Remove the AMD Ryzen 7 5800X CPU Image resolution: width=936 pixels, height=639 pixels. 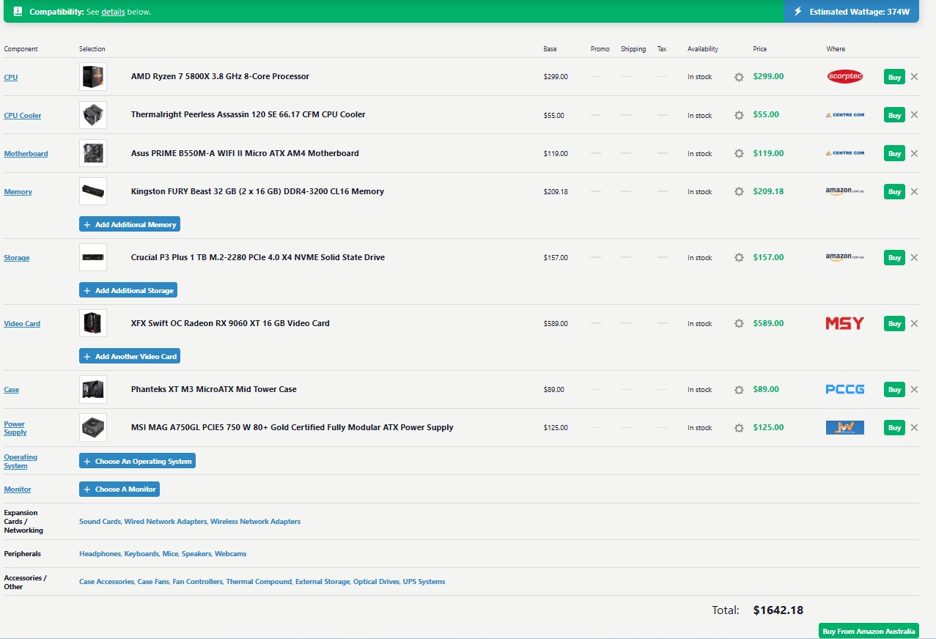point(914,76)
